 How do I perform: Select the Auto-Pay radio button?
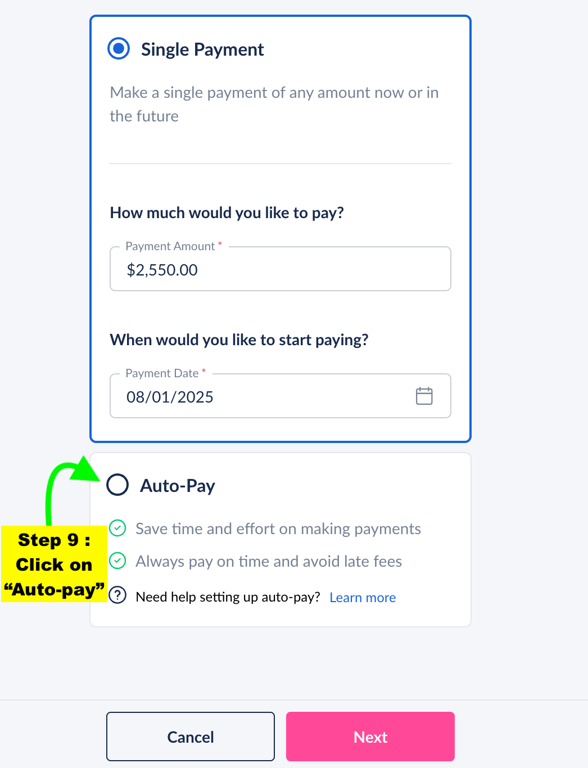(118, 485)
